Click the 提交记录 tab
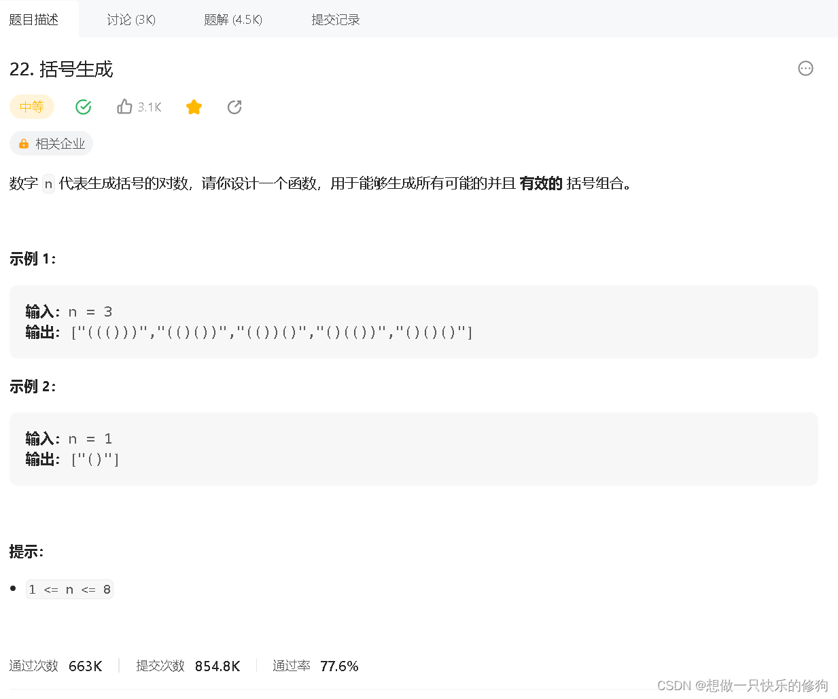 [x=335, y=19]
